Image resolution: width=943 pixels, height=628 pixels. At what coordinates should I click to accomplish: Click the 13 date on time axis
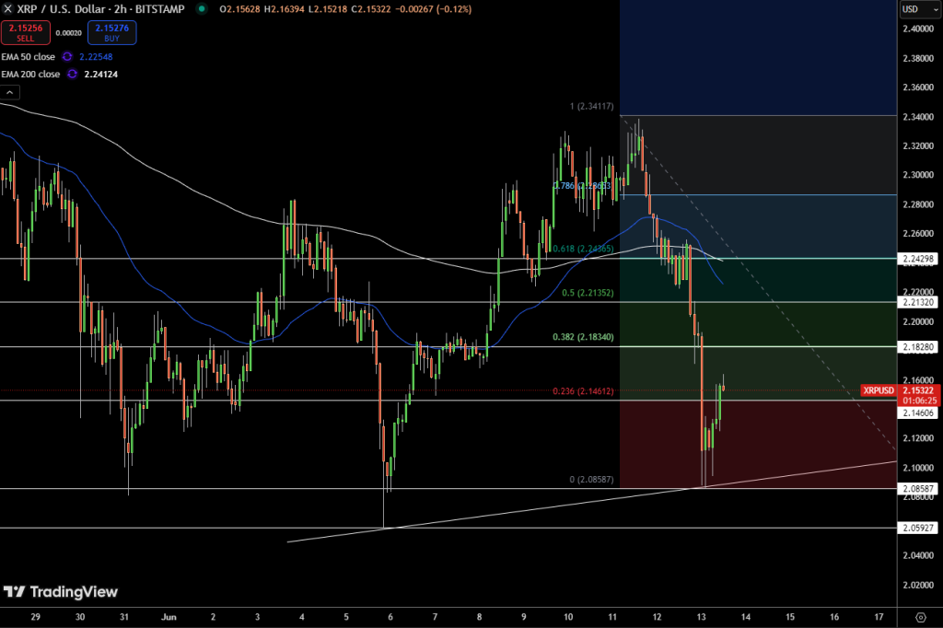(x=701, y=617)
